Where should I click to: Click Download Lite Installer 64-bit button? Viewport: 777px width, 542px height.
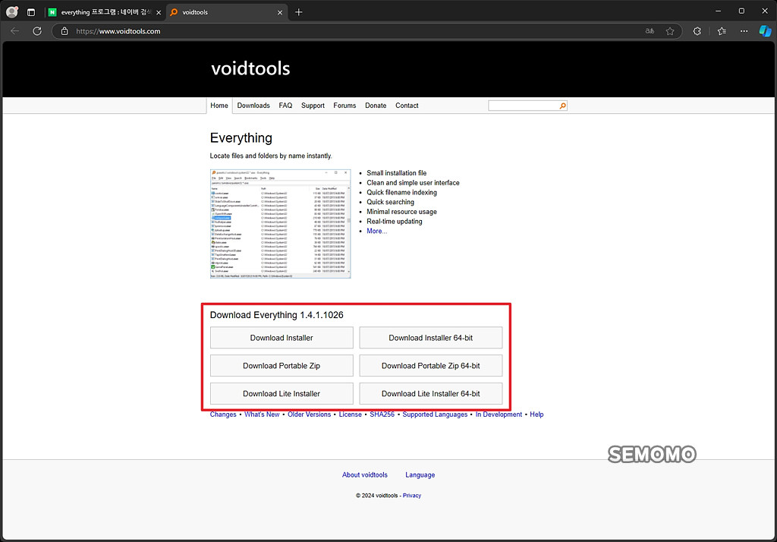[431, 394]
